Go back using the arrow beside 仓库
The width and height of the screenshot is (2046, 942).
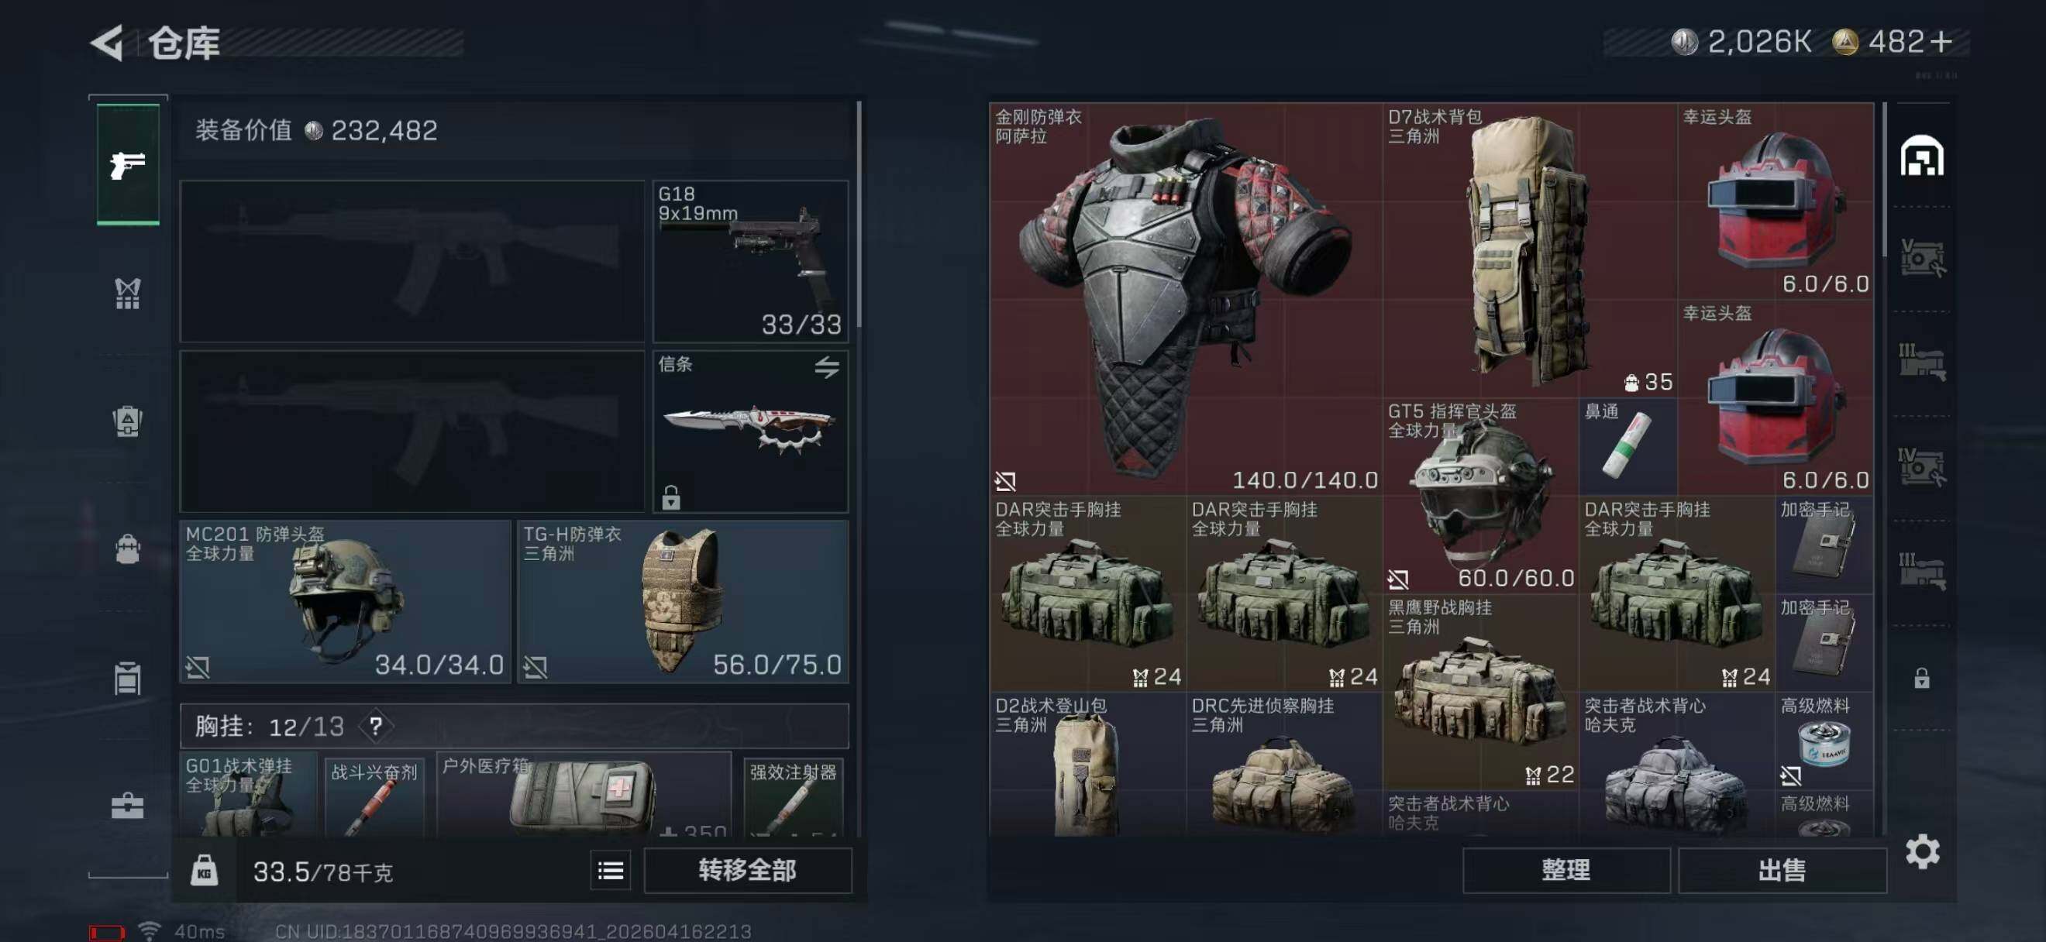(107, 42)
